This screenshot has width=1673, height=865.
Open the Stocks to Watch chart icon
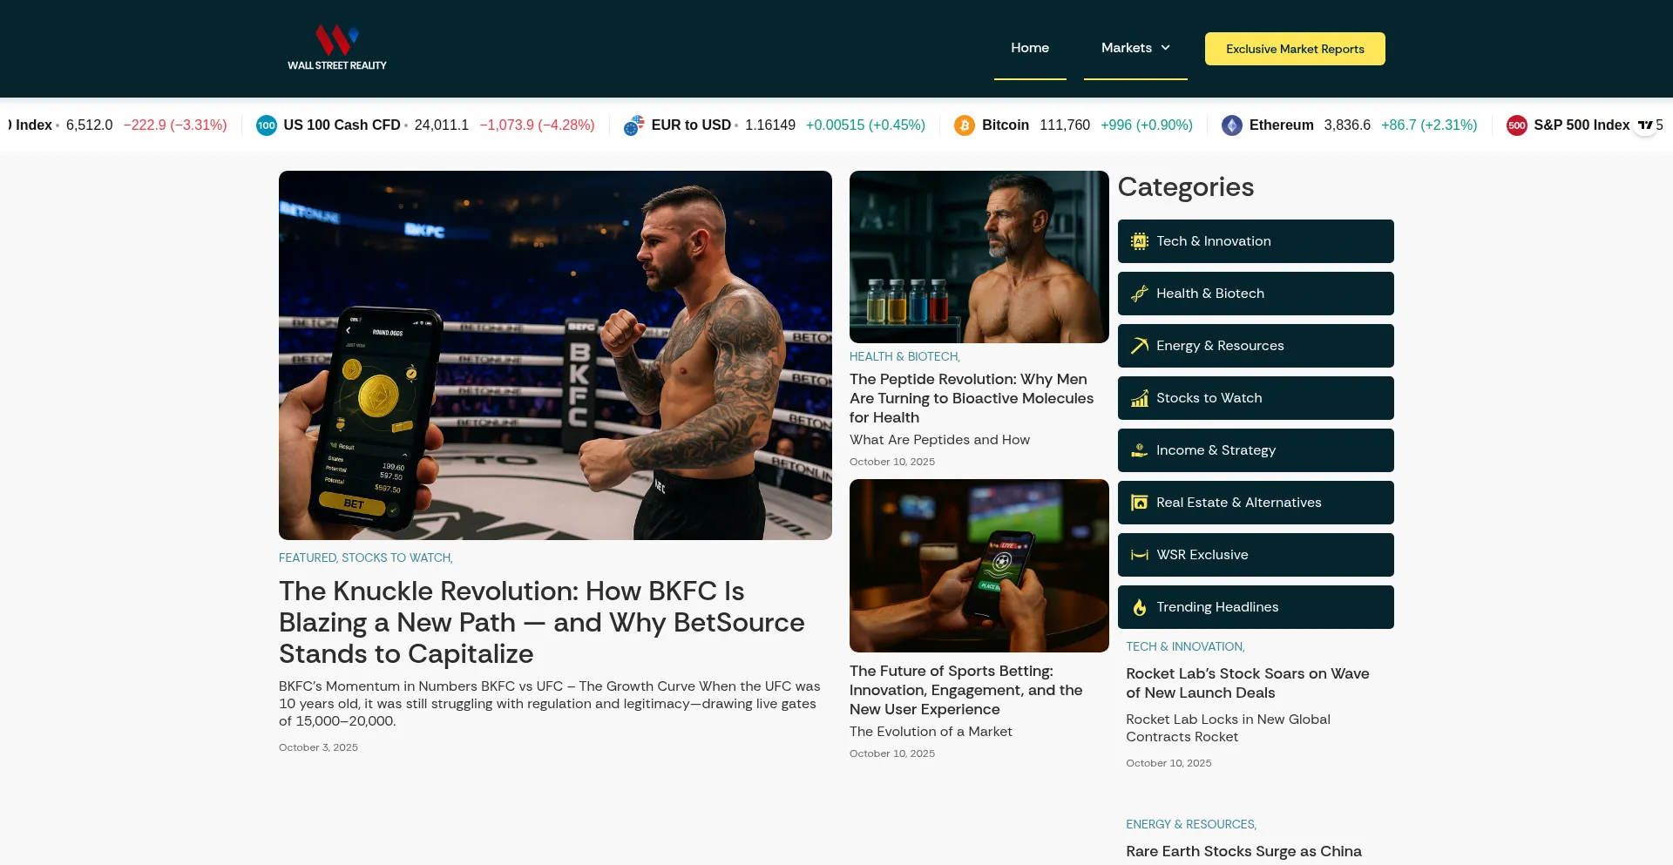(1140, 398)
